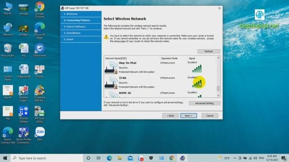This screenshot has height=162, width=289.
Task: Open Windows Security shield taskbar icon
Action: coord(151,158)
